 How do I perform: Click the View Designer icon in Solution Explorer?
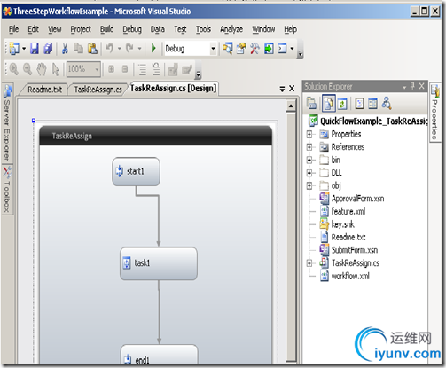[x=373, y=104]
